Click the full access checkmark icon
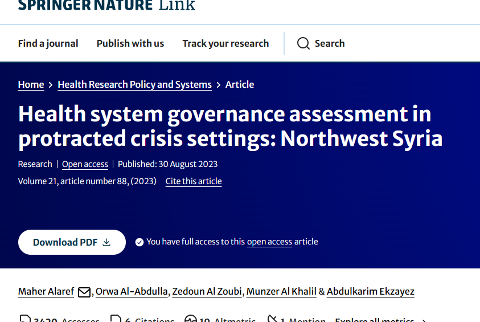This screenshot has height=322, width=480. click(140, 242)
